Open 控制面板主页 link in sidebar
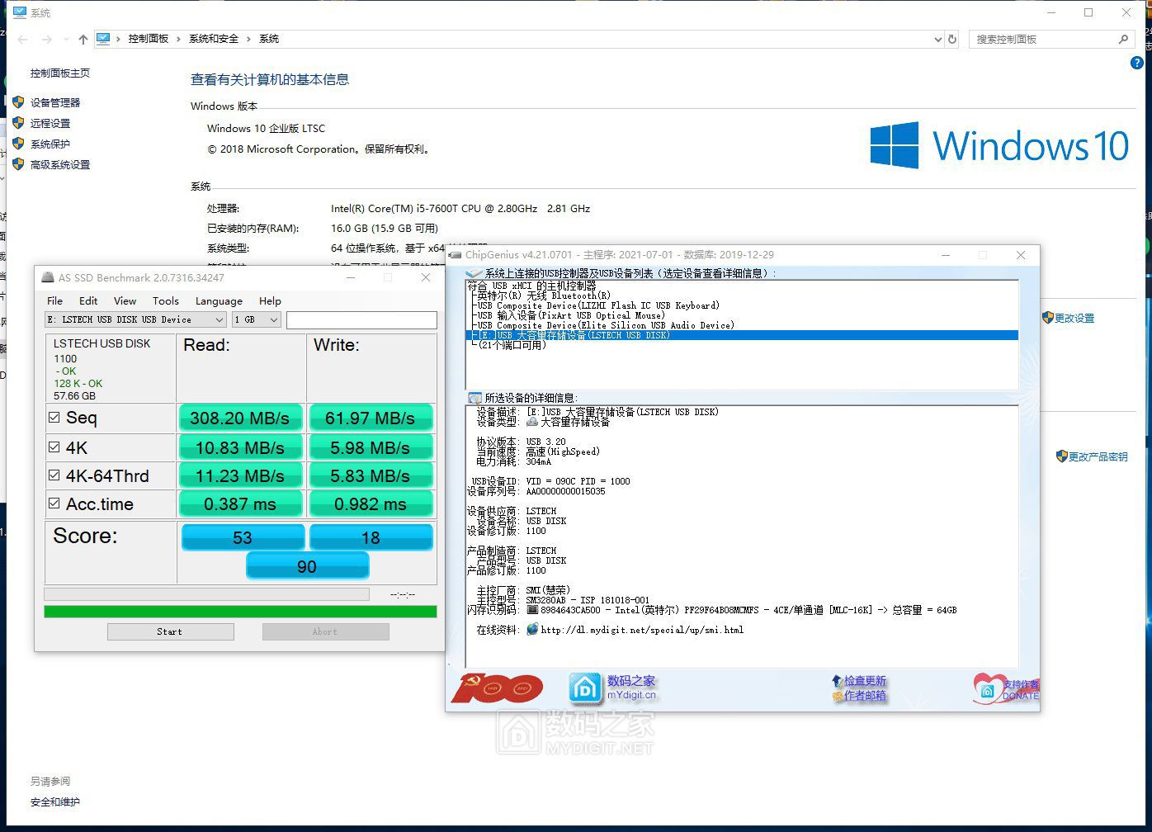Screen dimensions: 1152x832 tap(60, 73)
